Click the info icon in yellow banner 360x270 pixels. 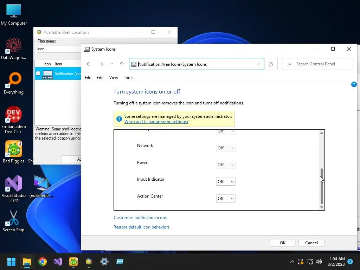click(119, 119)
